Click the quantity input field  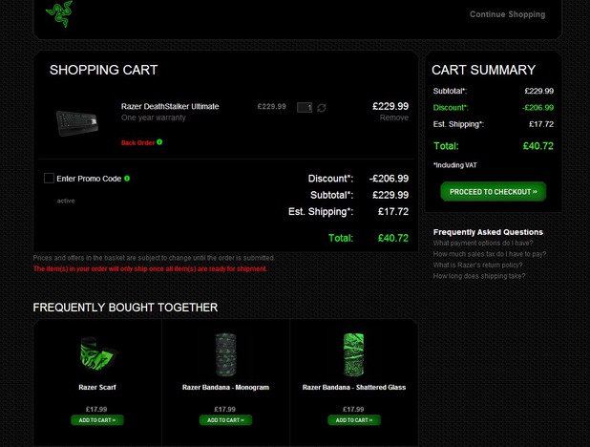tap(305, 108)
